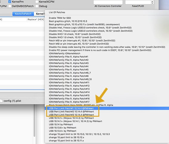Pick Patch MSI or pin interrupts #2
Image resolution: width=169 pixels, height=144 pixels.
107,44
